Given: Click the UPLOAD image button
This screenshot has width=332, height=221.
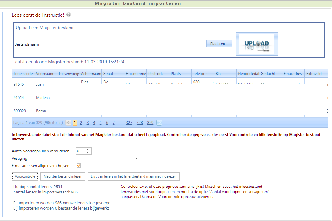Looking at the screenshot, I should 257,44.
